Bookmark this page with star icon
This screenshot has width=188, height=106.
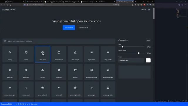click(x=118, y=5)
